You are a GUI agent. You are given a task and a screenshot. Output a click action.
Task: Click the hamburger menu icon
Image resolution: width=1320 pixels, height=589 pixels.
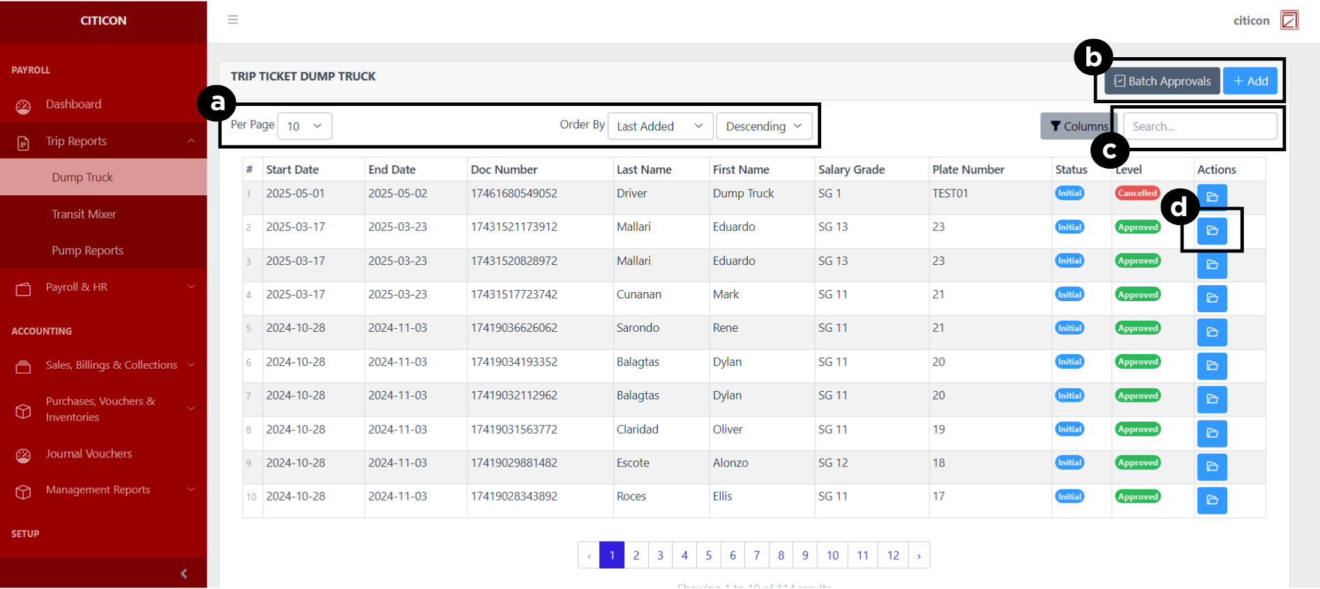tap(232, 20)
